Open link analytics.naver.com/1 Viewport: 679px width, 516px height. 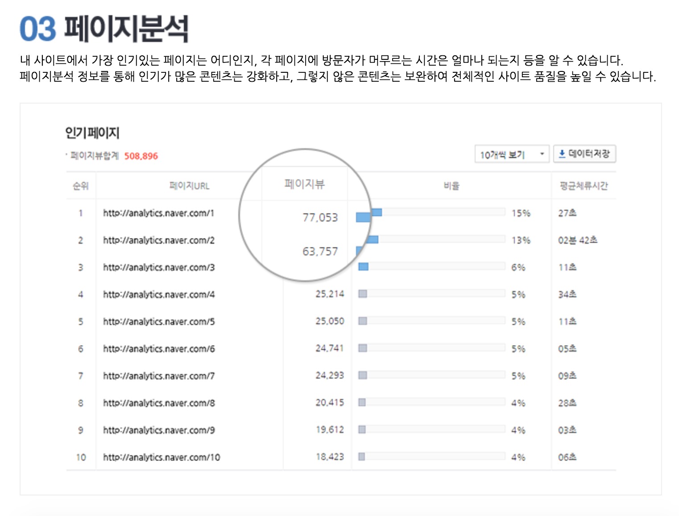(158, 213)
